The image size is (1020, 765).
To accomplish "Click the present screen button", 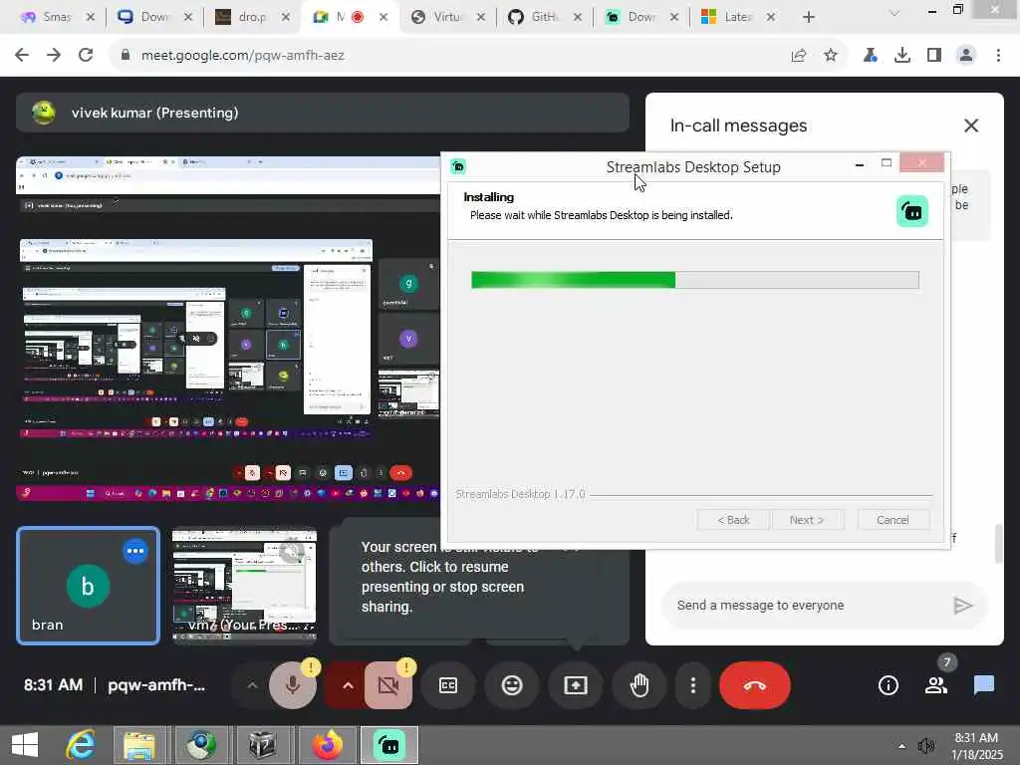I will coord(576,685).
